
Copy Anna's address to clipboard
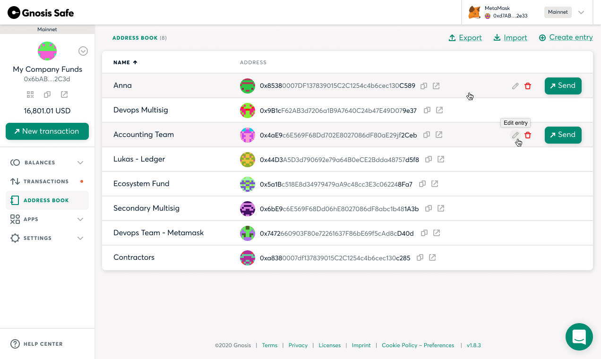coord(424,86)
